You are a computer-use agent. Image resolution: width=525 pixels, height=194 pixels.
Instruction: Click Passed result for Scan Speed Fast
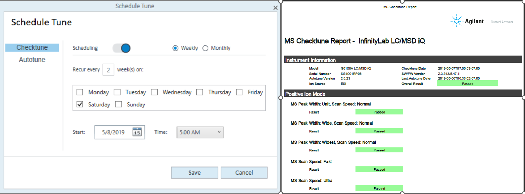379,169
